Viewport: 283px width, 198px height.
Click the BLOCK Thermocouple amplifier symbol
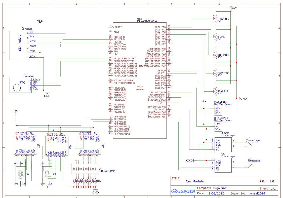coord(223,144)
